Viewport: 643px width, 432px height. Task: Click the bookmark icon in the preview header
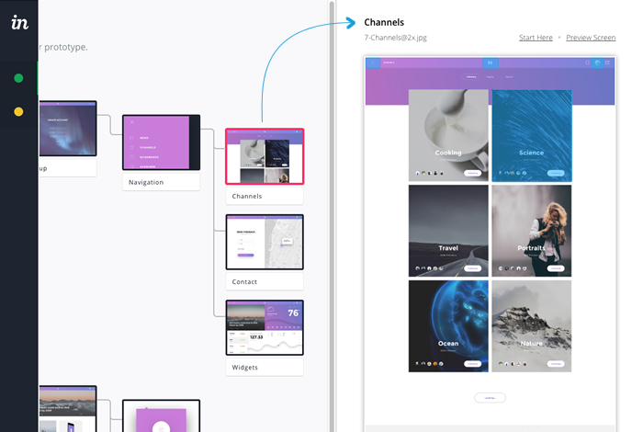(x=607, y=63)
